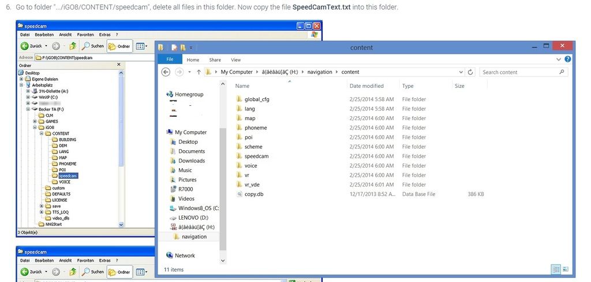Toggle the Ordner folders pane button
The height and width of the screenshot is (282, 591).
[x=120, y=46]
